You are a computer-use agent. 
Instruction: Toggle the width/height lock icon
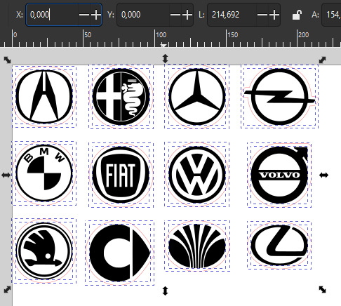[x=296, y=15]
